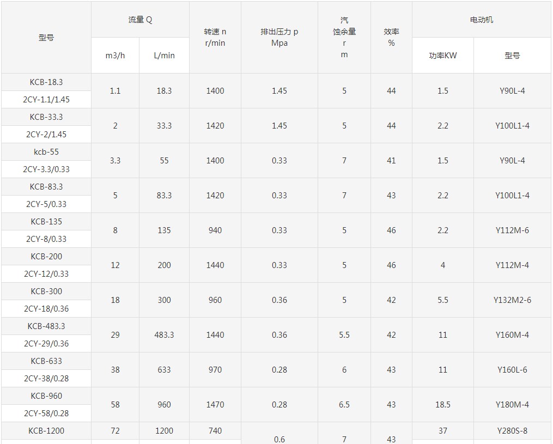Select the 电动机 header cell
Screen dimensions: 553x444
pyautogui.click(x=482, y=20)
